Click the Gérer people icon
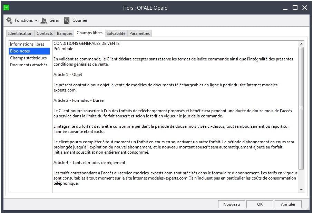The height and width of the screenshot is (213, 313). pos(44,20)
